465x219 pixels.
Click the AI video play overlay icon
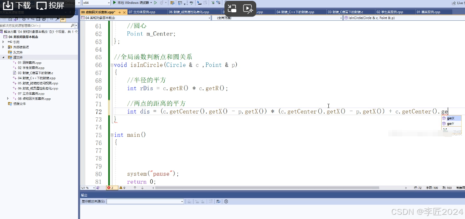248,8
